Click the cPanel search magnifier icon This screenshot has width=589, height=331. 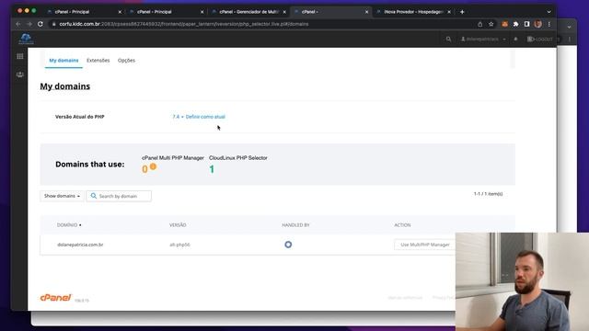click(448, 39)
